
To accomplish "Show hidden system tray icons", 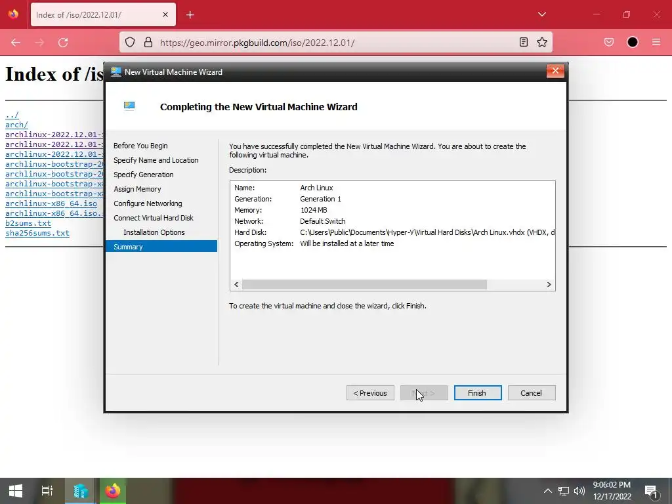I will pyautogui.click(x=547, y=491).
